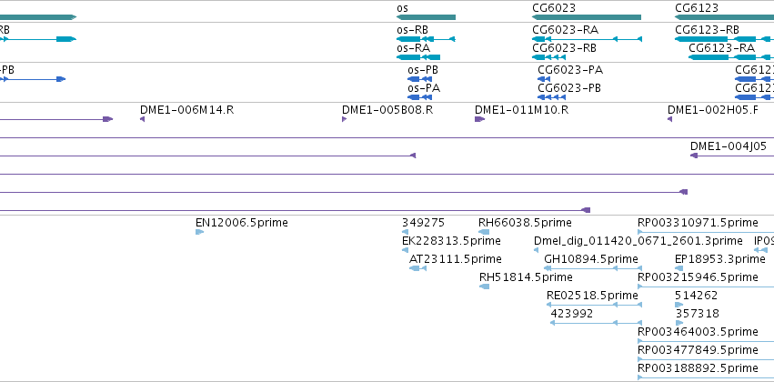Select the 514262 feature
This screenshot has height=382, width=774.
pos(679,305)
